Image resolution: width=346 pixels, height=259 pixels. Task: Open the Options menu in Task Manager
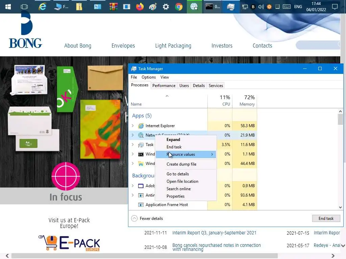pos(149,77)
